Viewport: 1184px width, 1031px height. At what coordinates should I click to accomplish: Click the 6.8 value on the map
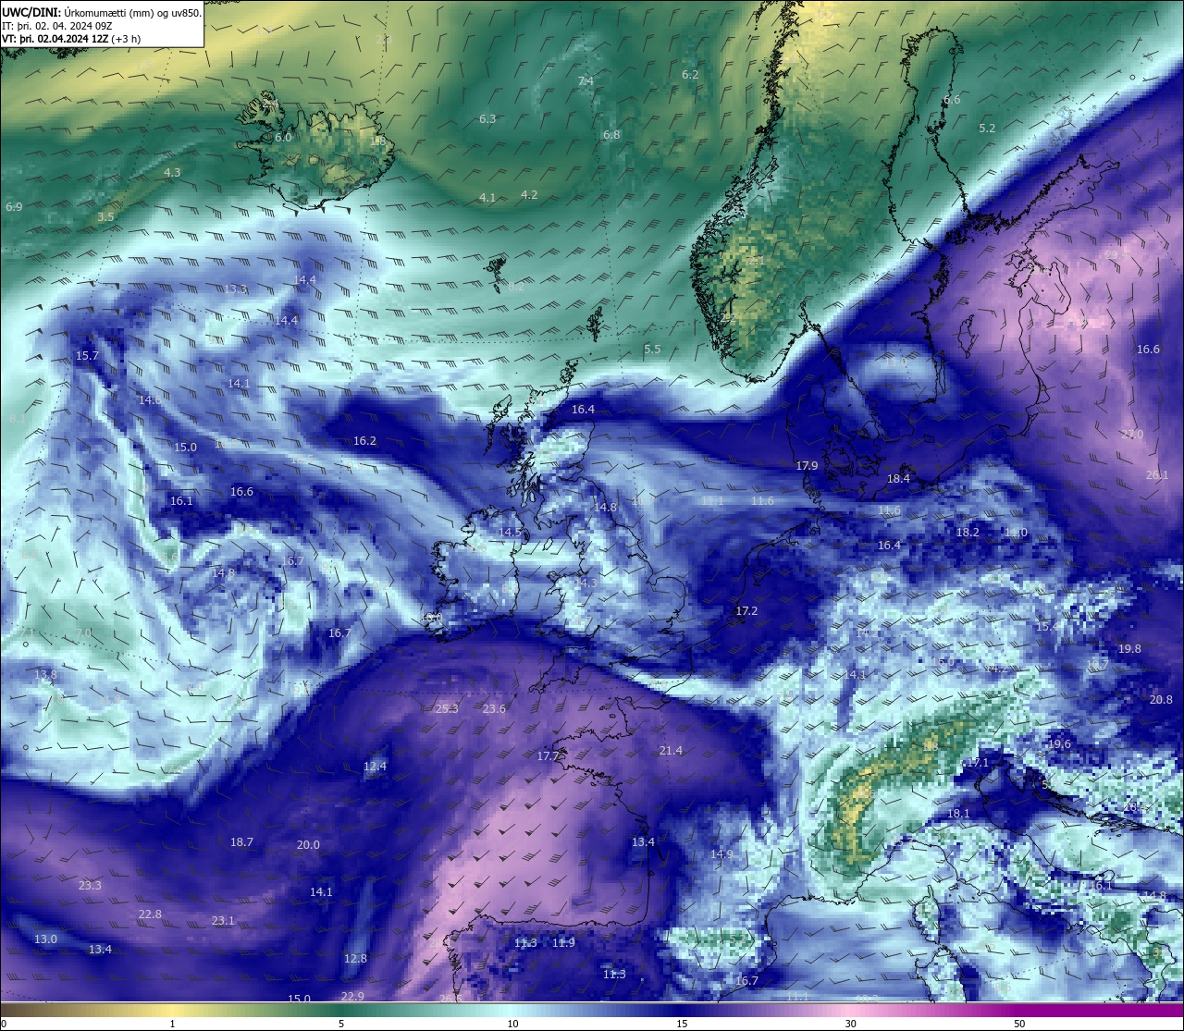[x=611, y=134]
